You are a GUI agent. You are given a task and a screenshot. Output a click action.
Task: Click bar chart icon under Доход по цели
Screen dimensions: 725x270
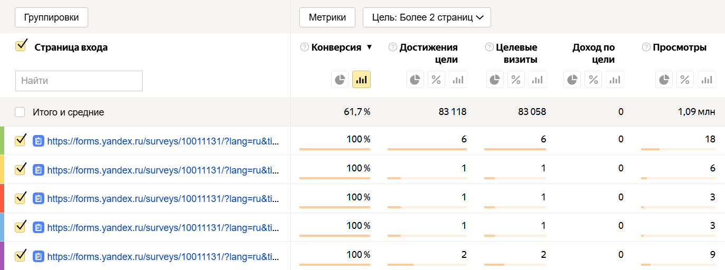[615, 80]
